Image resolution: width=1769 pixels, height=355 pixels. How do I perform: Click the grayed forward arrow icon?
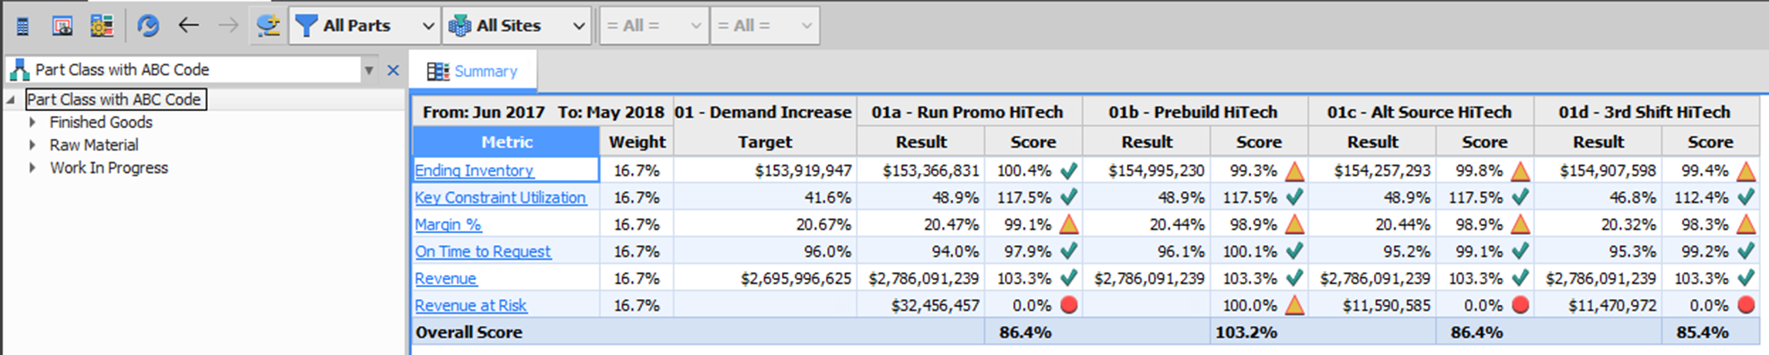click(228, 26)
